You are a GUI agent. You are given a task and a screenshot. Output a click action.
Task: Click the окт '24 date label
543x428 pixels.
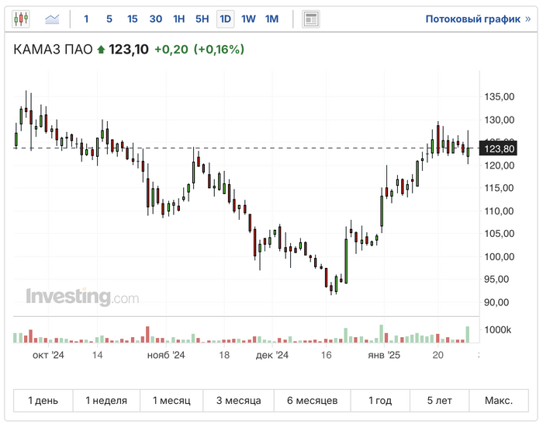[x=48, y=355]
